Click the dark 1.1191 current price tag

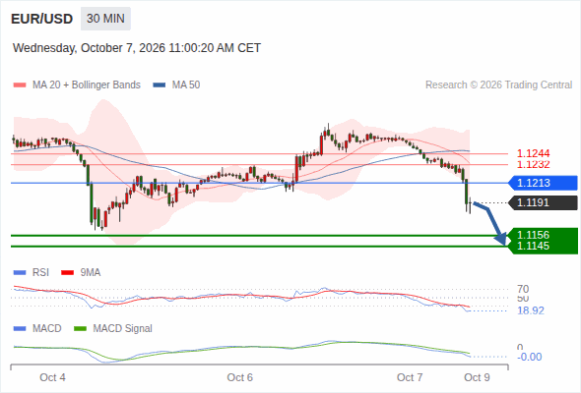544,203
